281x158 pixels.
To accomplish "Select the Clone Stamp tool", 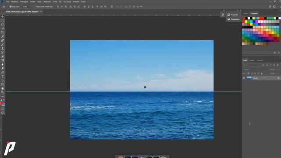I will pos(2,48).
